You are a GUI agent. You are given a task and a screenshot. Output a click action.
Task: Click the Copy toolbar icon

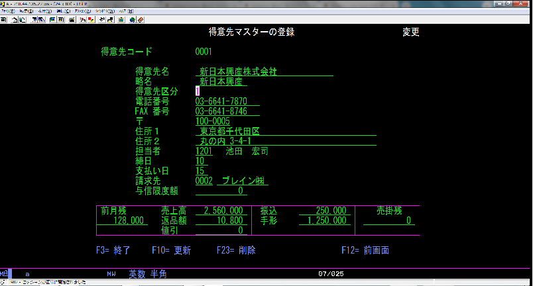tap(15, 19)
